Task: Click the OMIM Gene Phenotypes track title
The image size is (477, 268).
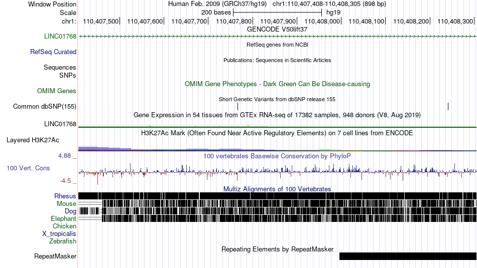Action: (x=277, y=84)
